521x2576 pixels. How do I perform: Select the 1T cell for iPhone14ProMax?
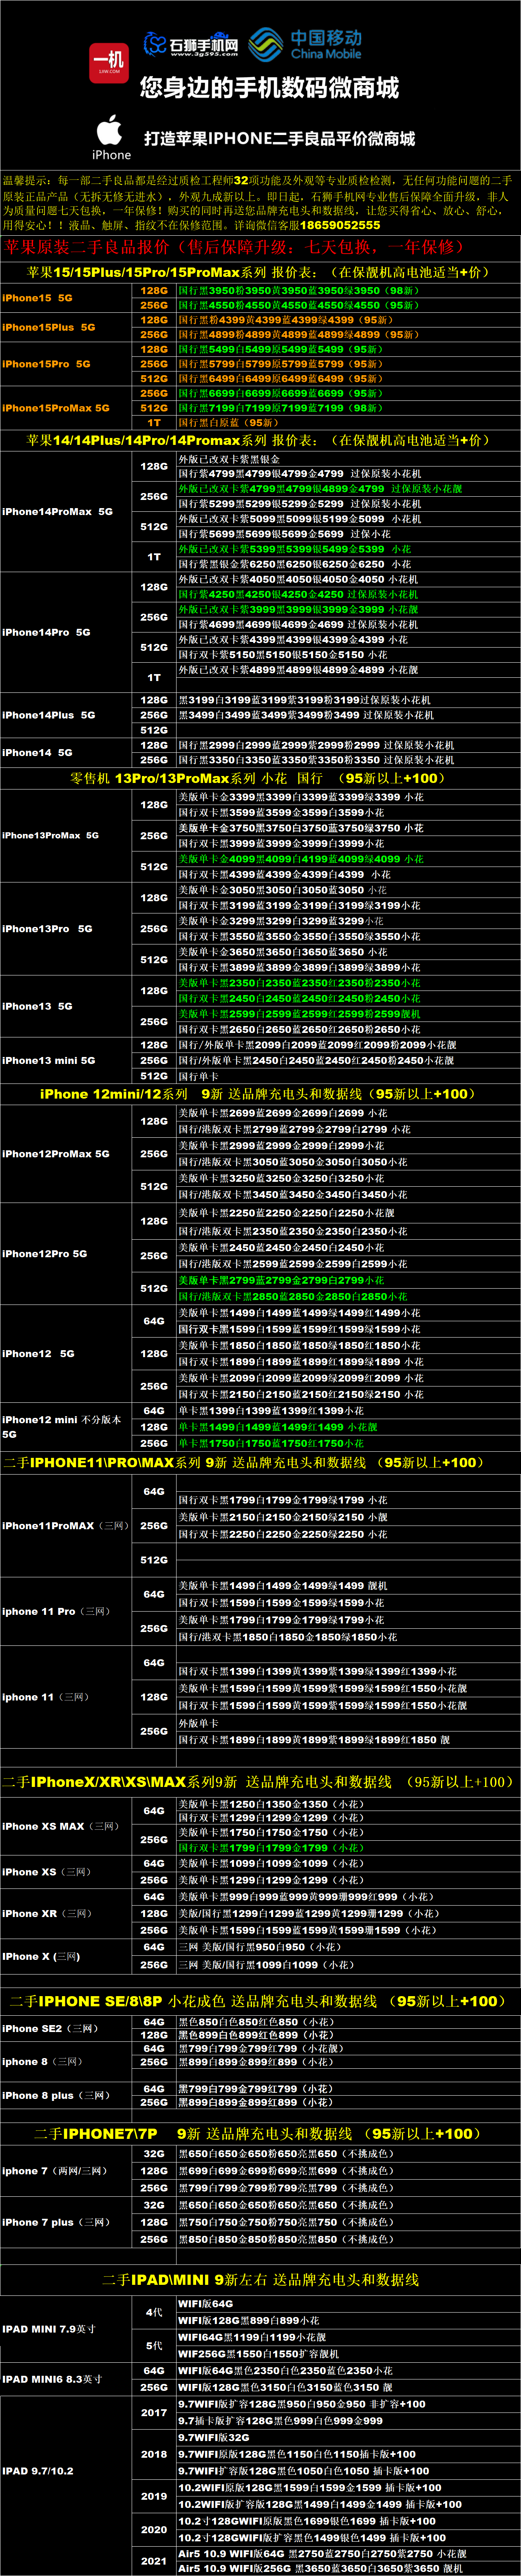click(154, 557)
